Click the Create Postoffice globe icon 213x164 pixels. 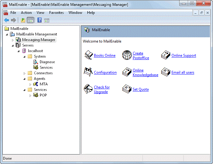(x=127, y=55)
